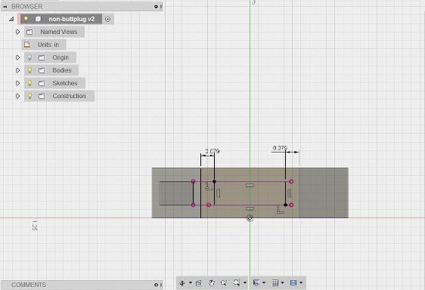Open Display Settings monitor icon
Screen dimensions: 425x290
(256, 283)
